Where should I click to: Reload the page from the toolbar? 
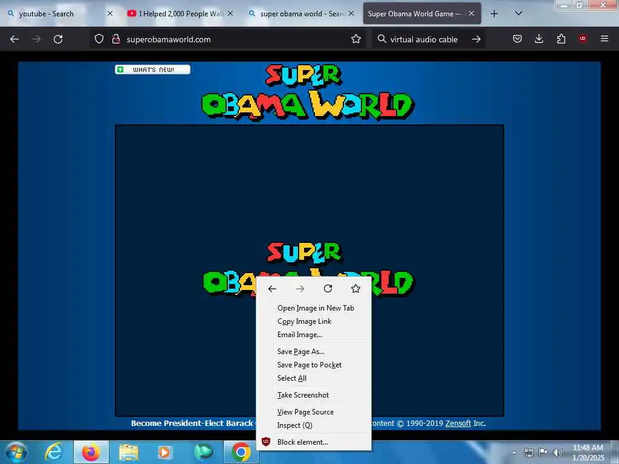pyautogui.click(x=58, y=39)
